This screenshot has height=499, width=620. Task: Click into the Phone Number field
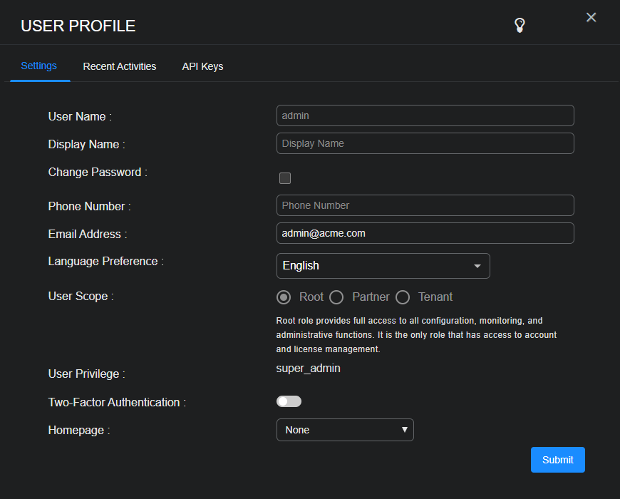point(425,205)
